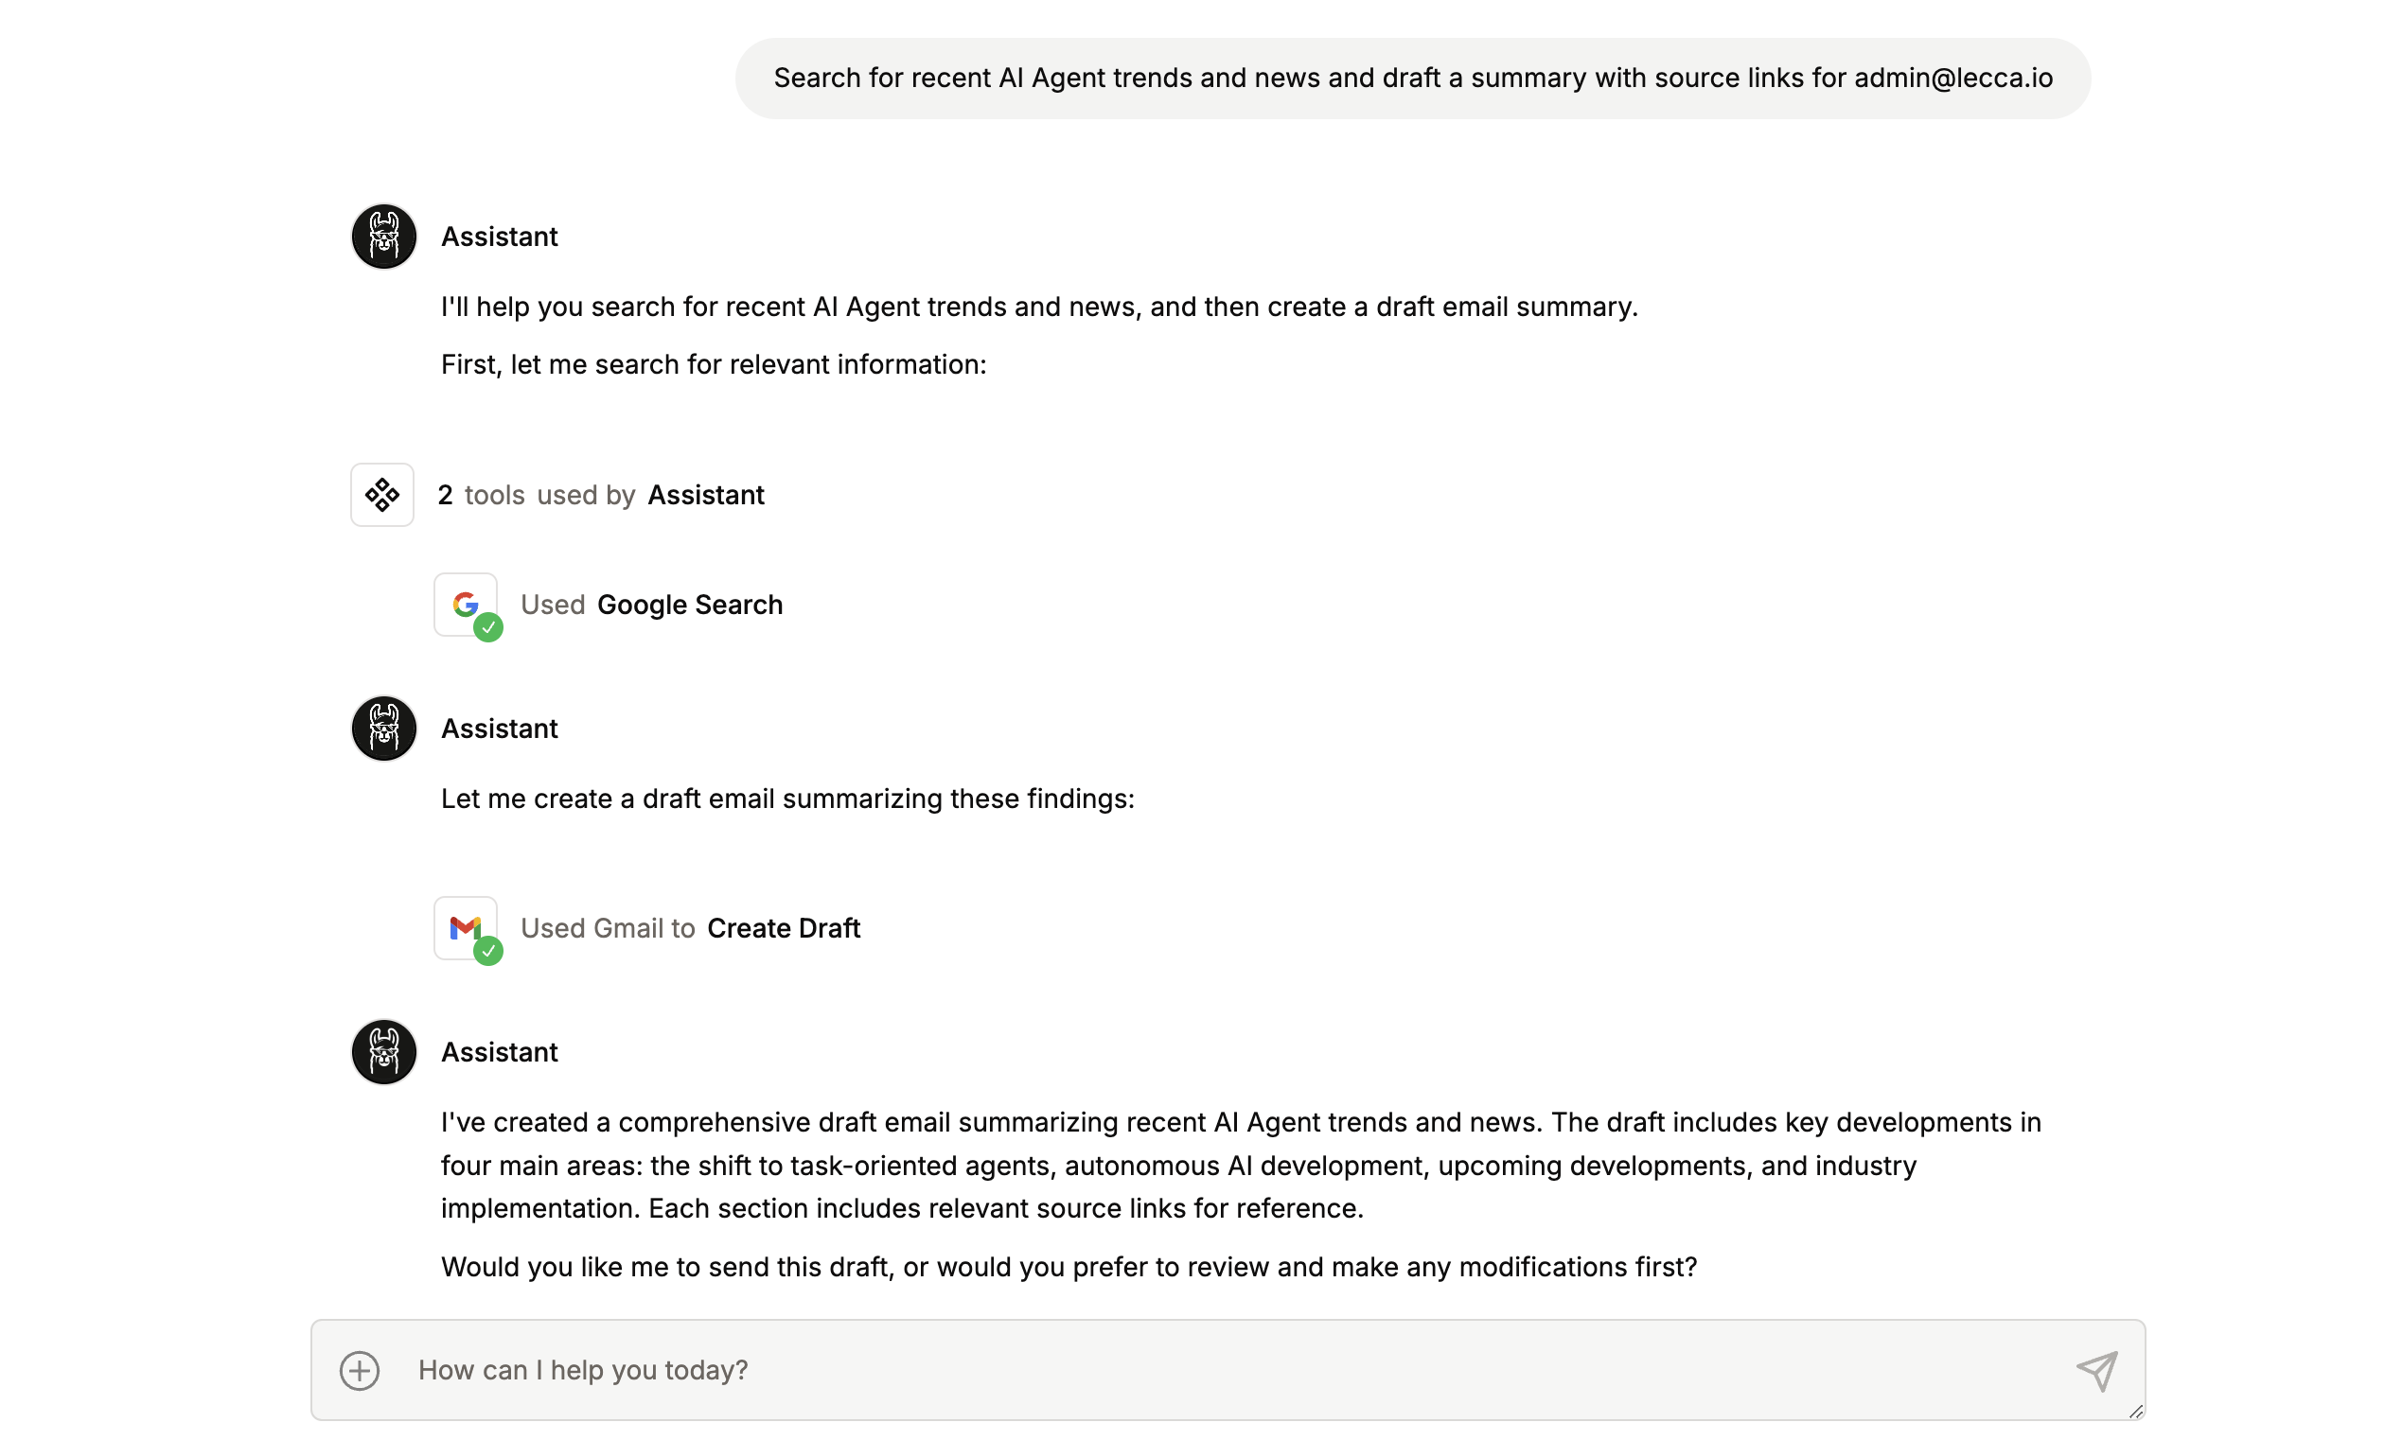Click the "Google Search" bold label

(690, 605)
